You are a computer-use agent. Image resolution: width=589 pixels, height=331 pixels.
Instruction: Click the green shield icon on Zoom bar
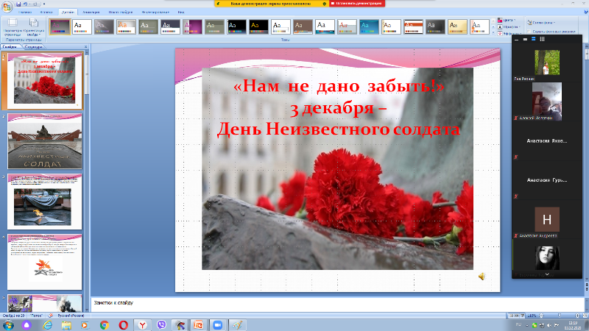(x=324, y=4)
